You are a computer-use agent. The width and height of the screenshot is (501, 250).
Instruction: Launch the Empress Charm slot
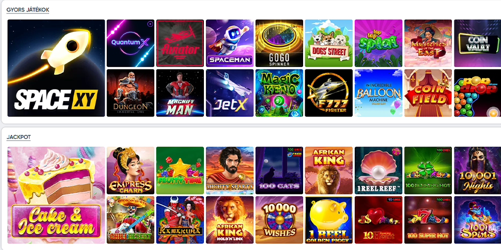(x=130, y=170)
